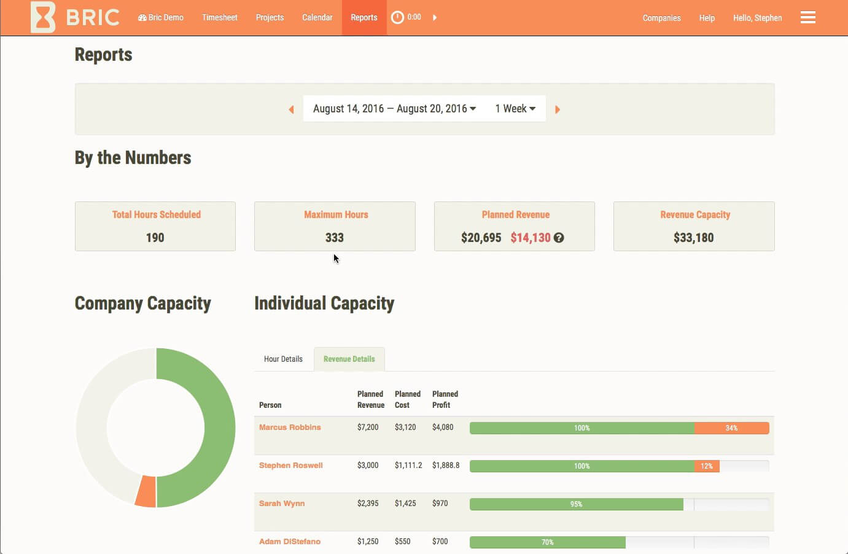This screenshot has width=848, height=554.
Task: Open Marcus Robbins person link
Action: (x=290, y=427)
